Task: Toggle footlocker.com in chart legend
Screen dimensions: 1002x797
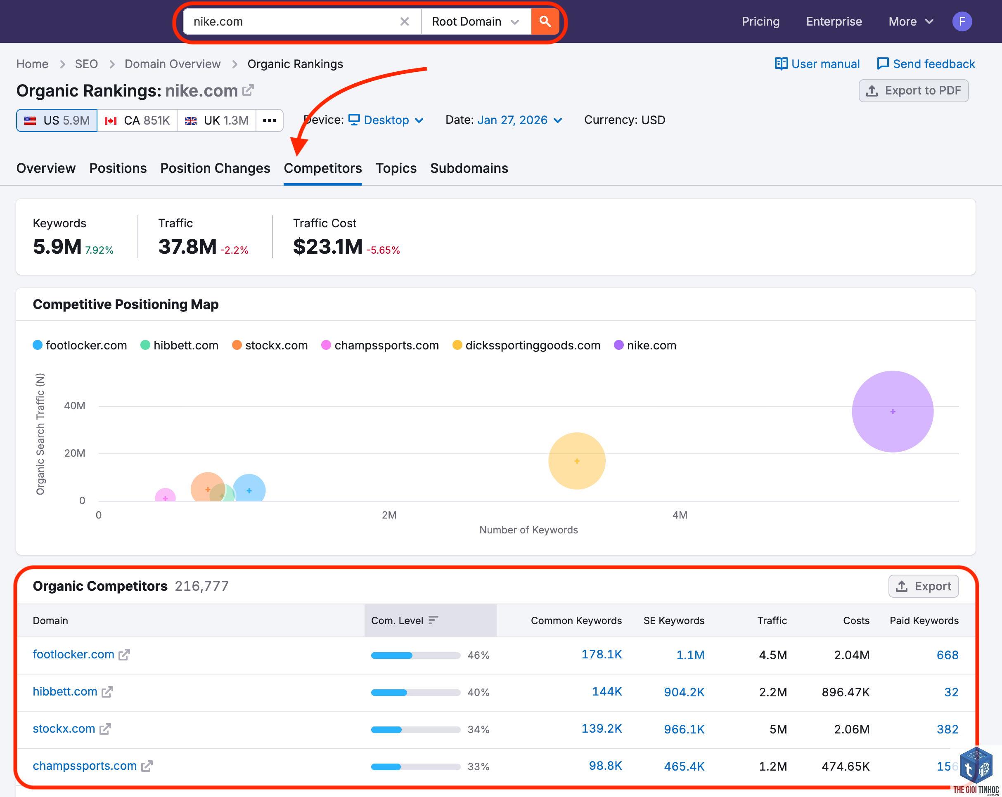Action: tap(80, 345)
